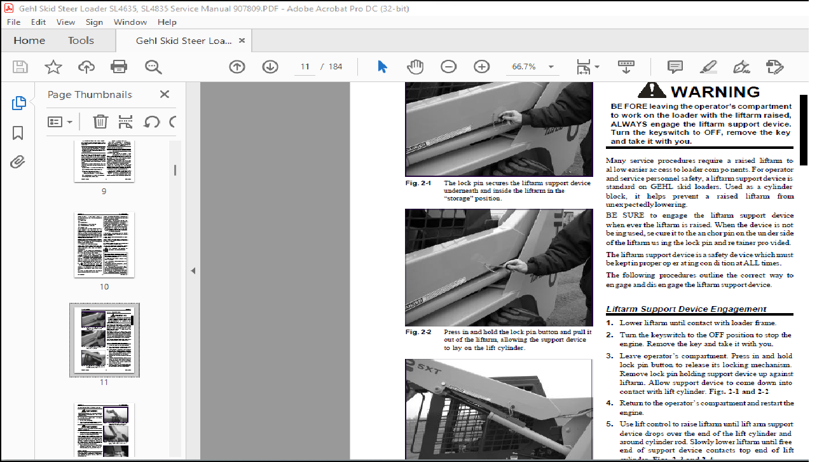This screenshot has height=462, width=824.
Task: Select the page 10 thumbnail
Action: [x=104, y=244]
